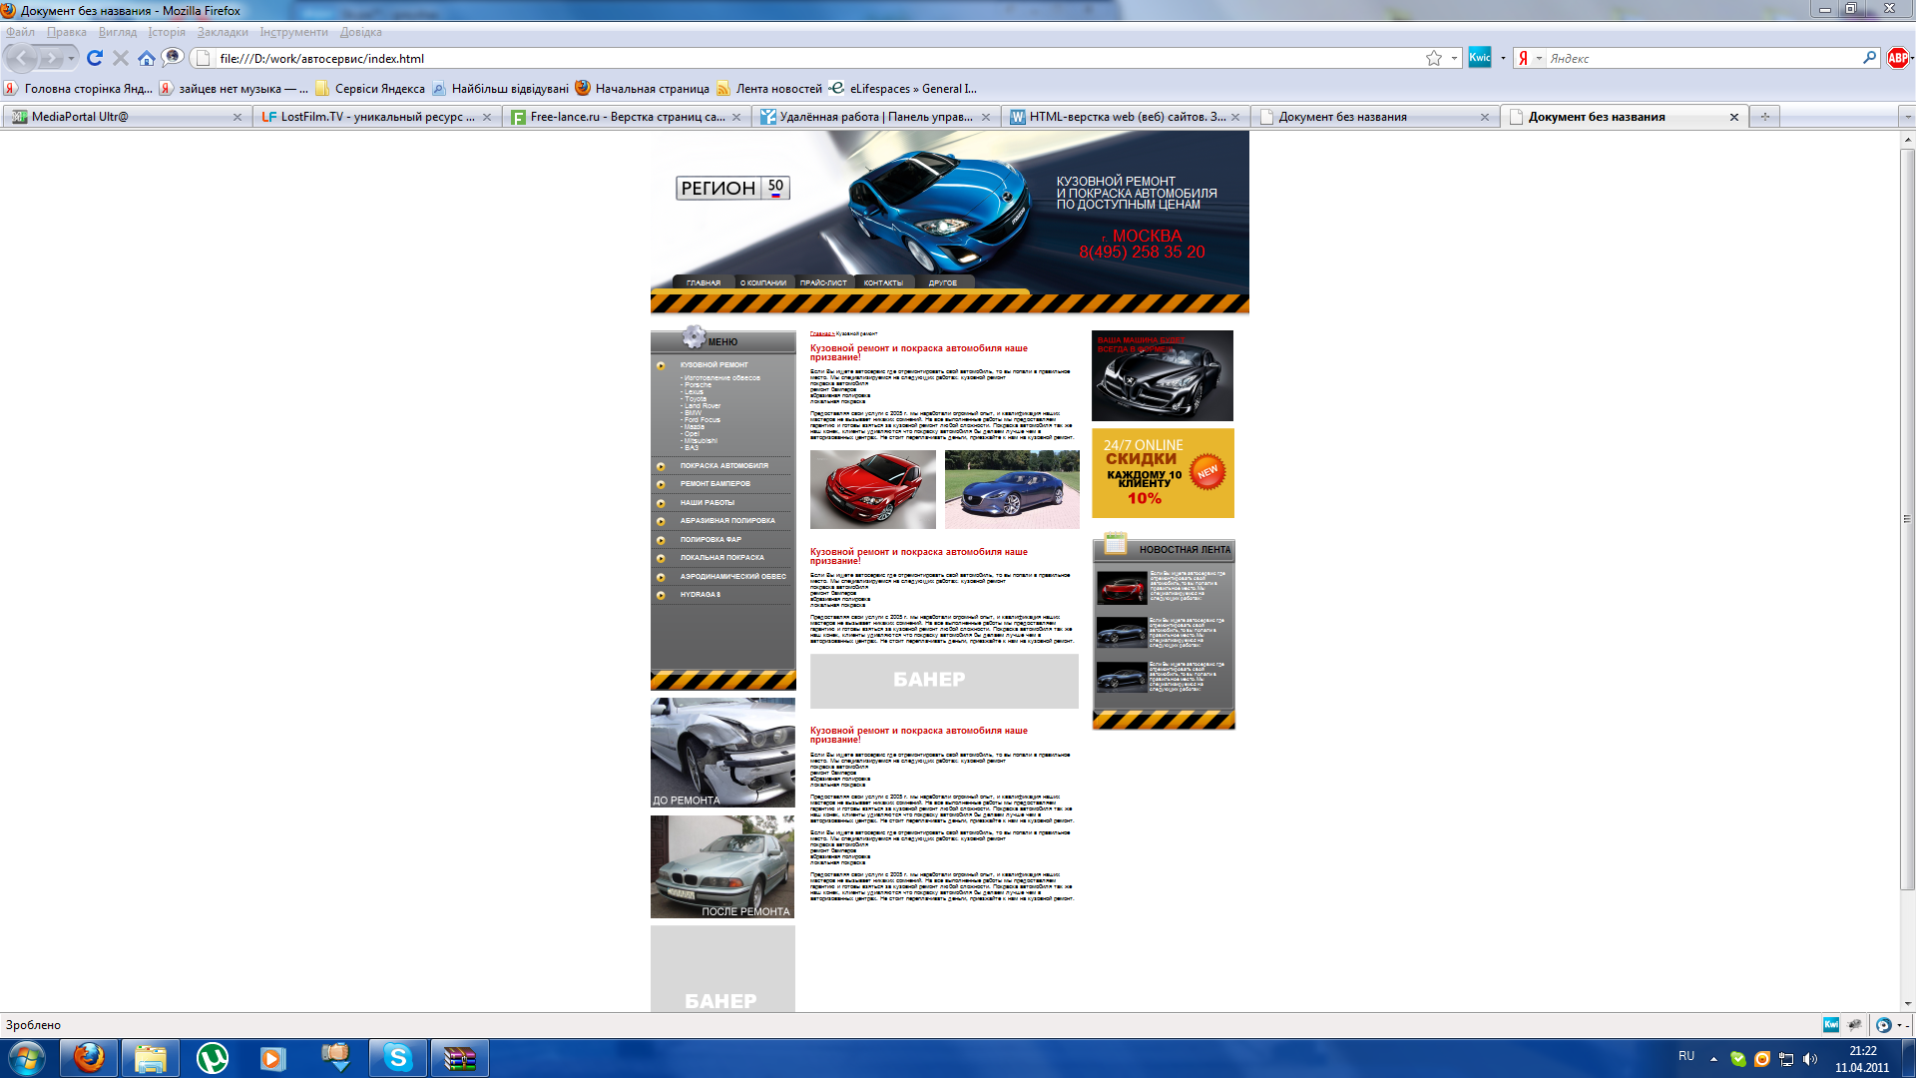Close the MediaPortal Ultr@ tab

click(238, 117)
